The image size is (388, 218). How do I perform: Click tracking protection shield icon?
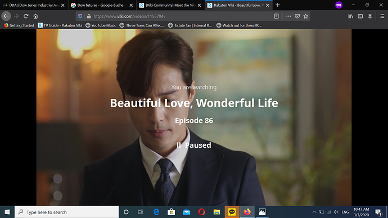[x=80, y=16]
